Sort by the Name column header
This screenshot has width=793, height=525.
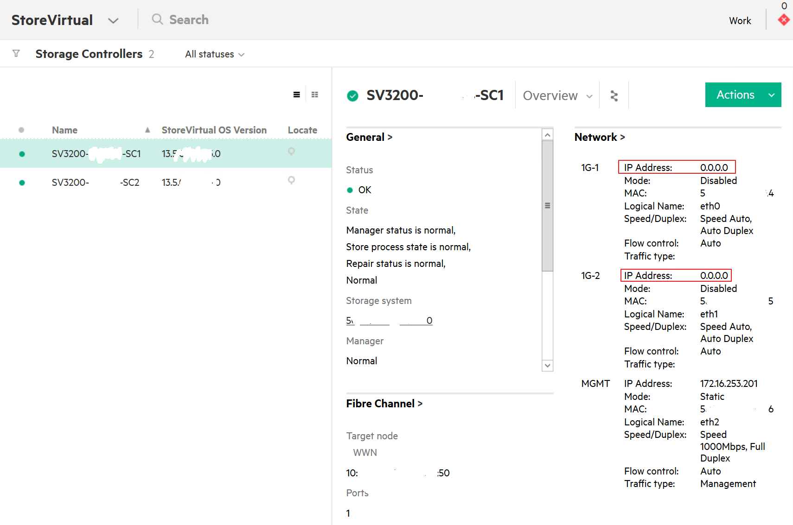(64, 130)
